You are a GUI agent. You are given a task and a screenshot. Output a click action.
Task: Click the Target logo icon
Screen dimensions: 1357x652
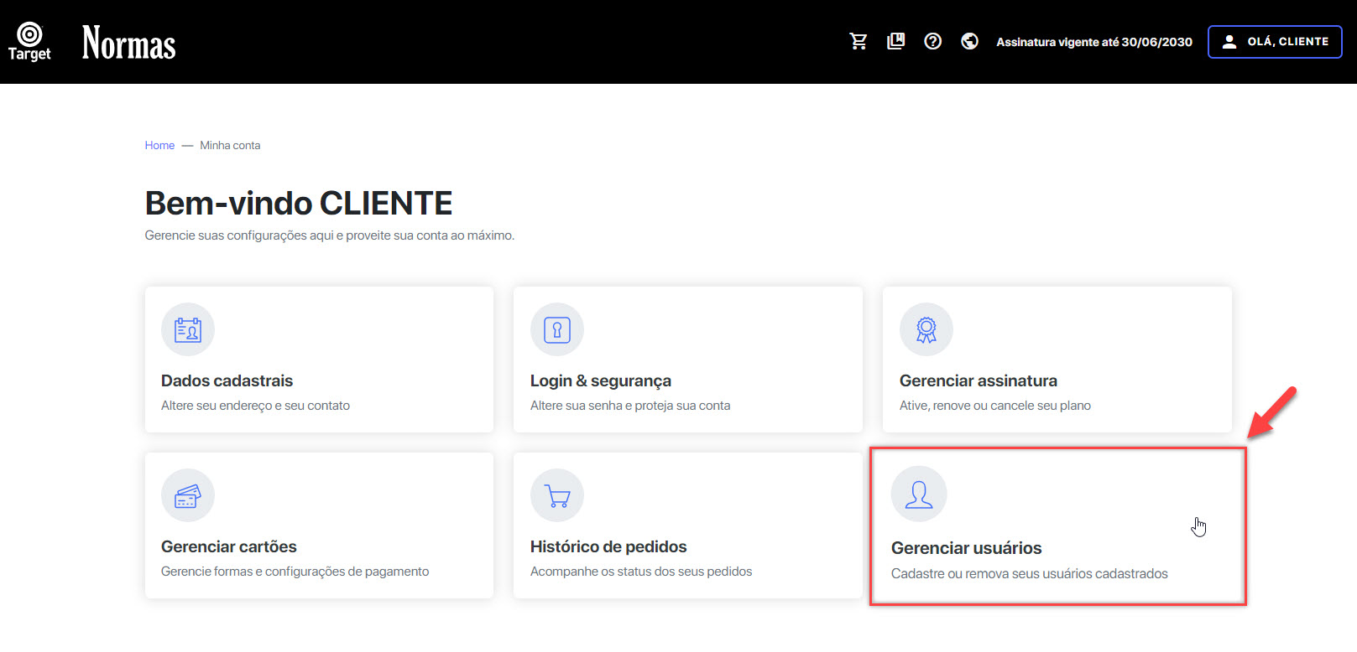point(29,41)
